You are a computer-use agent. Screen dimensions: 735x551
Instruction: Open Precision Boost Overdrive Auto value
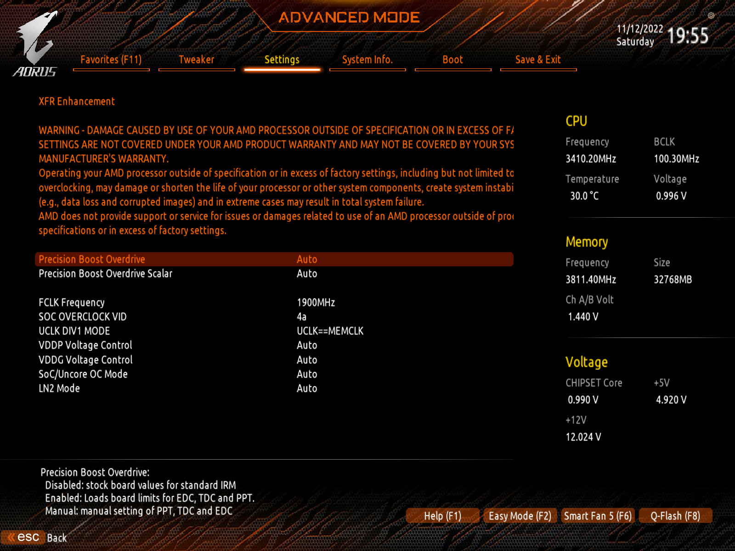click(307, 259)
